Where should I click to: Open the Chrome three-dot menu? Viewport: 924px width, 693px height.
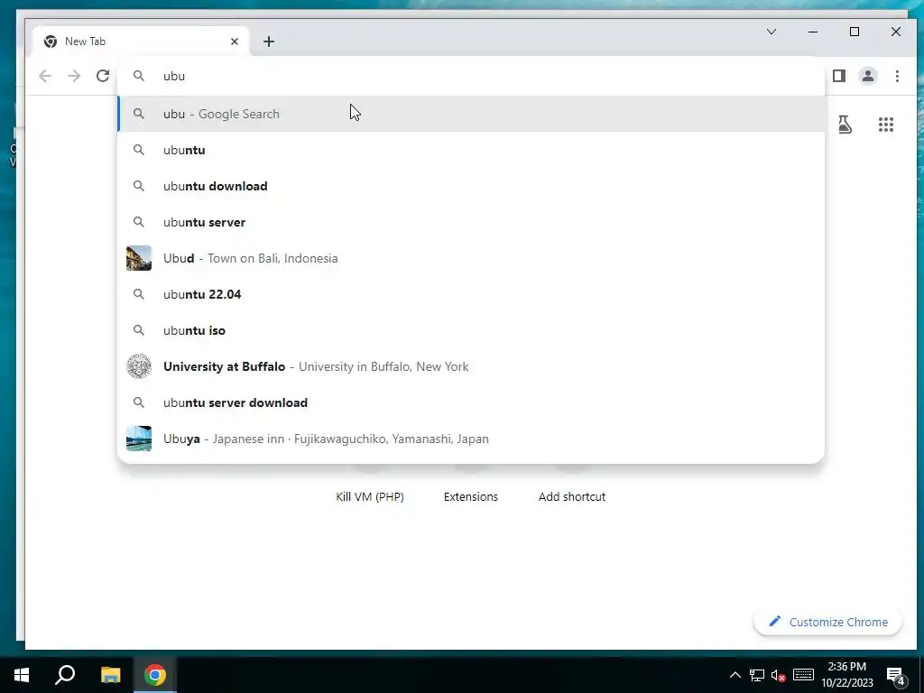(897, 76)
